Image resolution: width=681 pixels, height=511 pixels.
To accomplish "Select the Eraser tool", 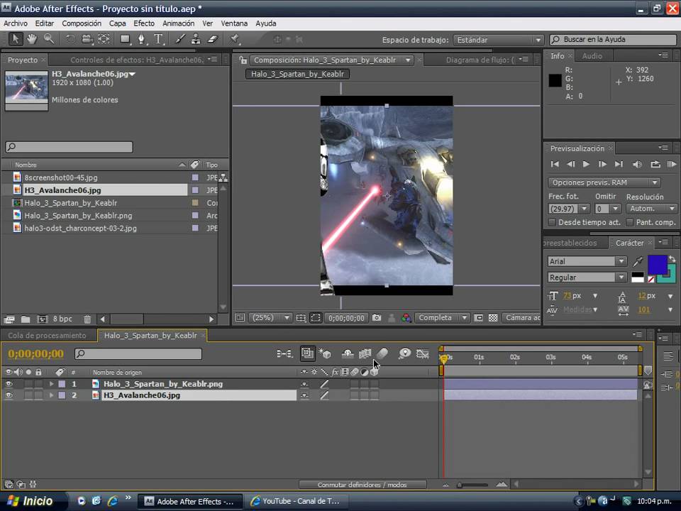I will click(x=211, y=39).
